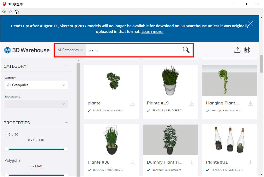Open the Plante #31 model title
The width and height of the screenshot is (264, 177).
coord(217,162)
